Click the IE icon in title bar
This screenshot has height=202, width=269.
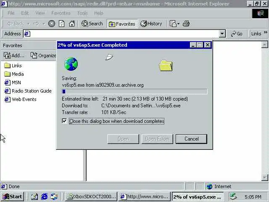(x=4, y=4)
